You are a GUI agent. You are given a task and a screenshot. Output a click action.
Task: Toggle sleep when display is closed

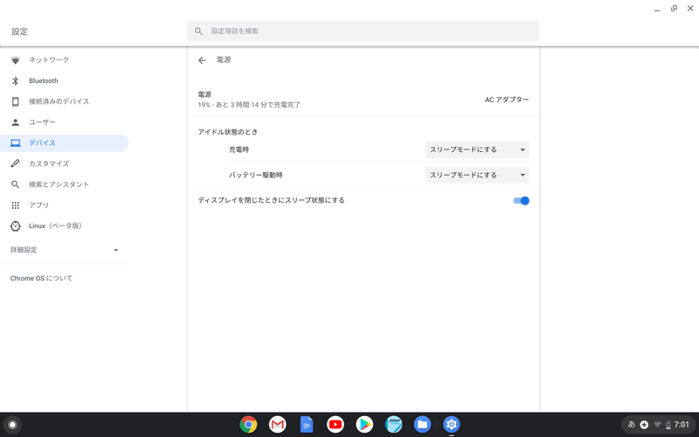pyautogui.click(x=521, y=201)
